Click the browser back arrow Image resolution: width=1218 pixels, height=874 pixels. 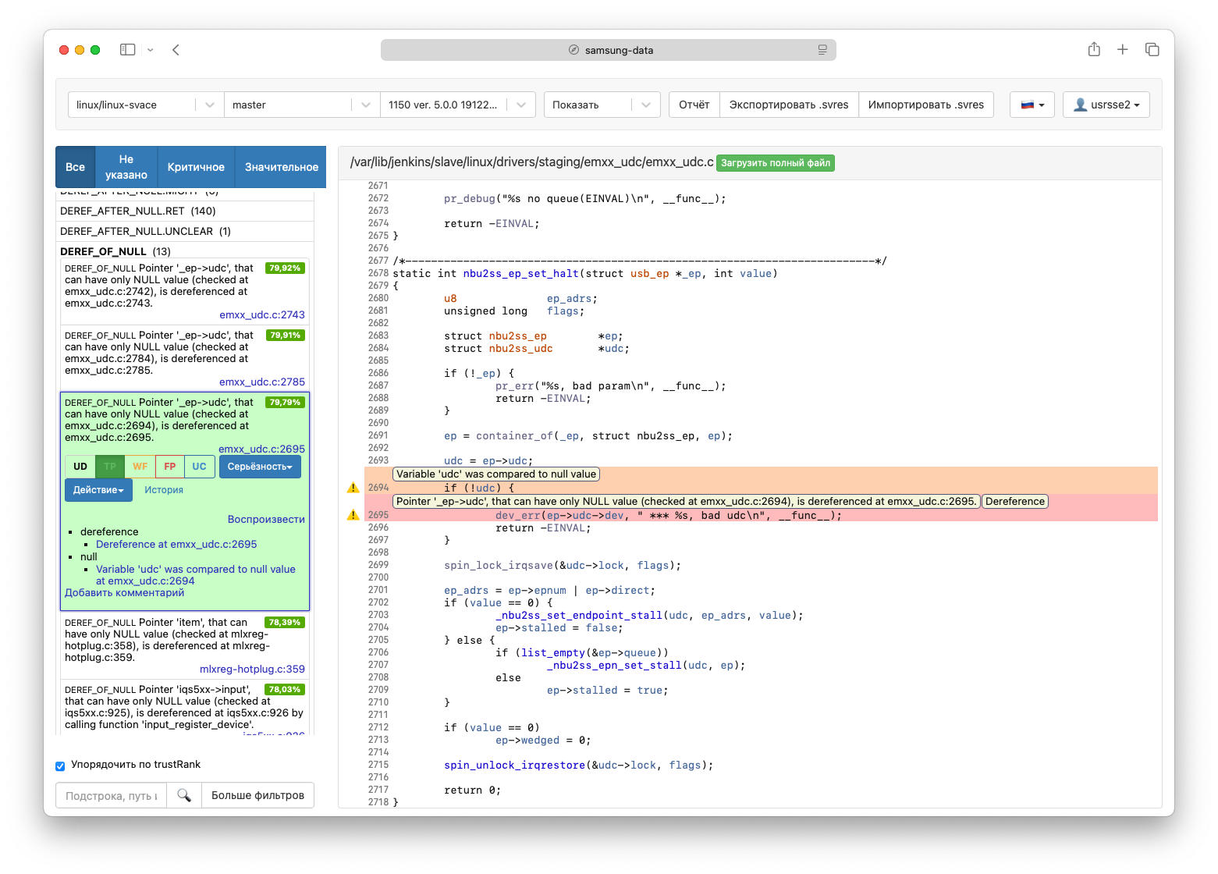pyautogui.click(x=176, y=50)
